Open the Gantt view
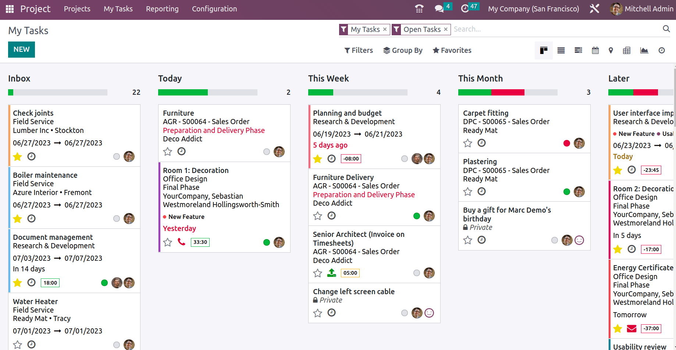The height and width of the screenshot is (350, 676). [578, 50]
